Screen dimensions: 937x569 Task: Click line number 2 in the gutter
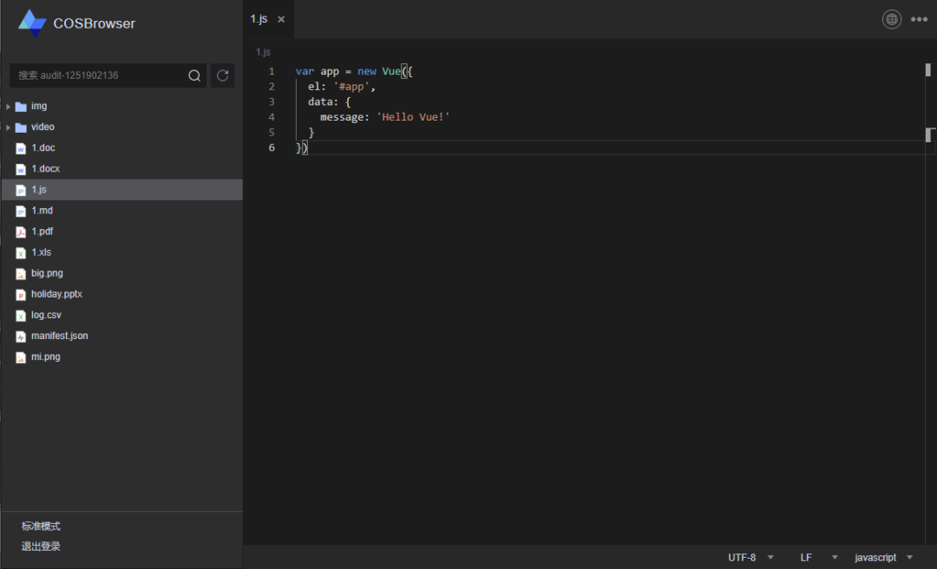(272, 87)
